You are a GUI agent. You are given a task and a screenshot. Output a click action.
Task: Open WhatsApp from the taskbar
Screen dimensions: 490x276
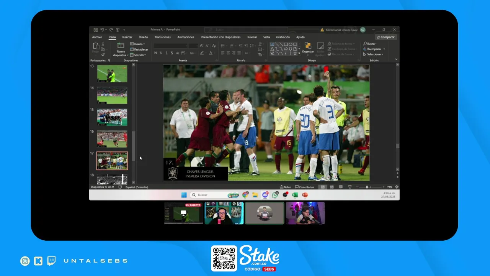pyautogui.click(x=275, y=195)
